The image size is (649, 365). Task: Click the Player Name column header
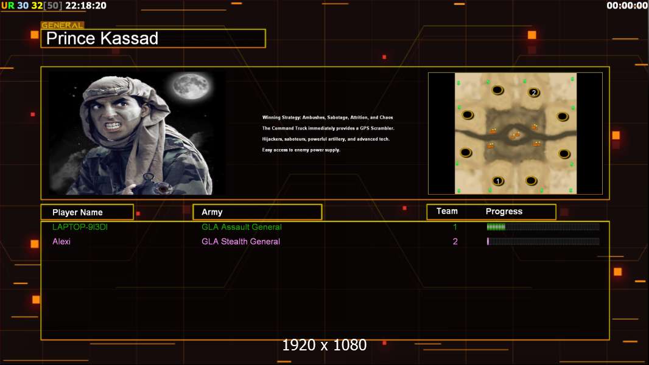(87, 212)
